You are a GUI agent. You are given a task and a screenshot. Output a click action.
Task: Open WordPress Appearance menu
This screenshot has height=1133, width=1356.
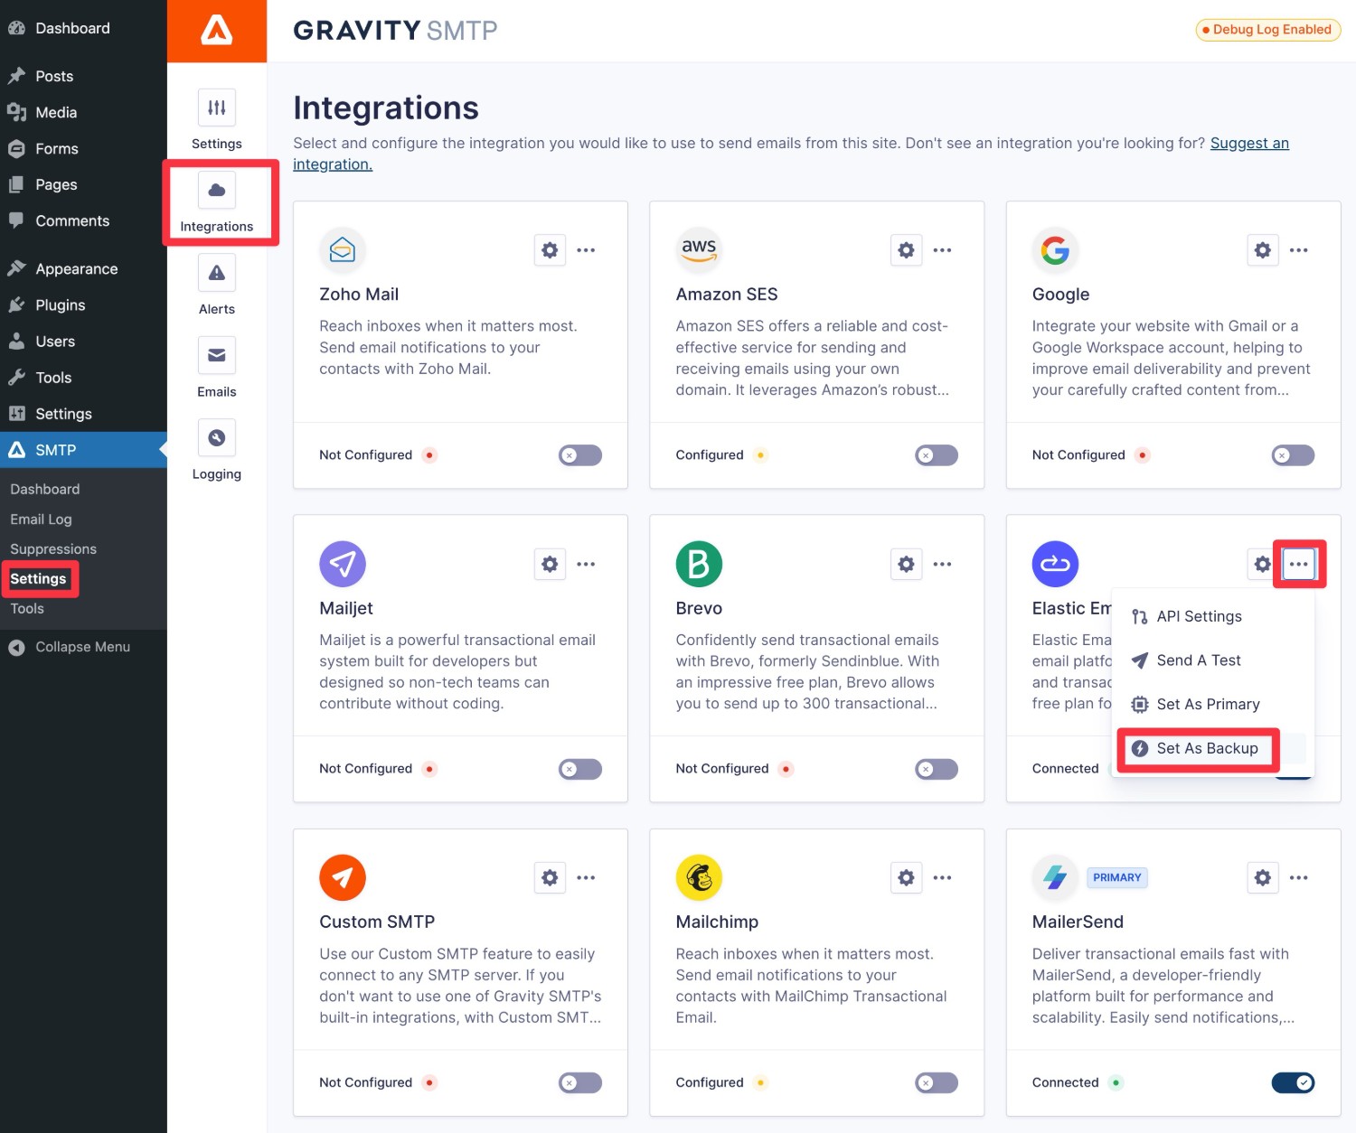[x=83, y=269]
